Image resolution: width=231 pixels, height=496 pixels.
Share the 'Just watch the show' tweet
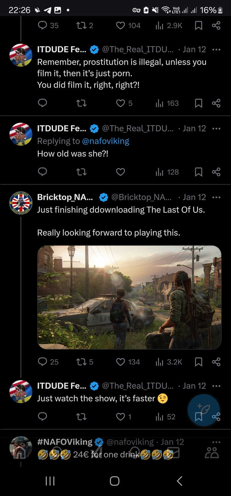pyautogui.click(x=216, y=416)
